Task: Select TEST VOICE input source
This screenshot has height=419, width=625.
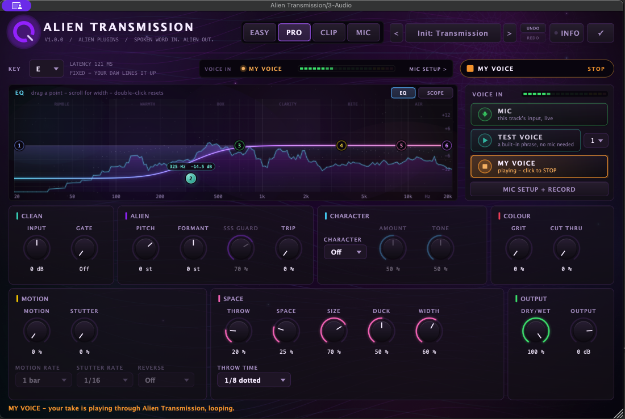Action: [526, 141]
